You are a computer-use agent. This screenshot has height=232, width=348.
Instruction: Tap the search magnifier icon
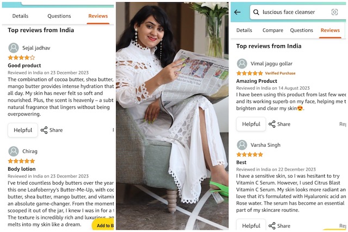256,12
